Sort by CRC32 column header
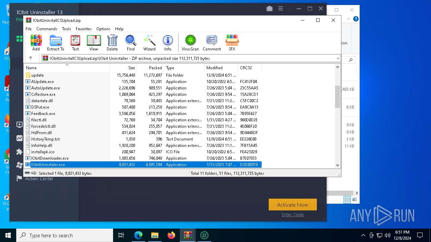The image size is (431, 242). click(250, 68)
